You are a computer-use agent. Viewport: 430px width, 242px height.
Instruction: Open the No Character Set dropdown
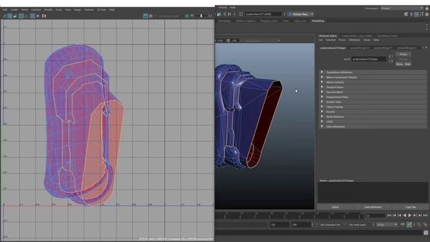(x=330, y=225)
